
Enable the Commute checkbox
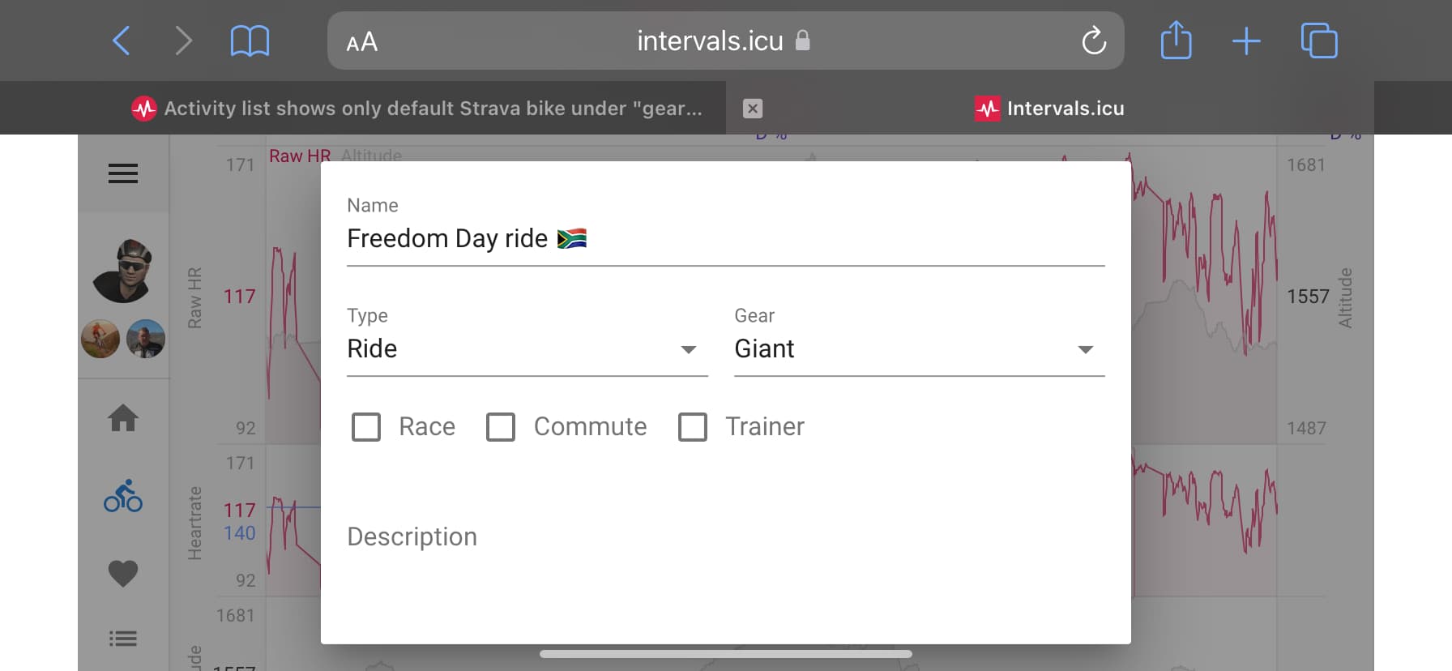point(501,427)
